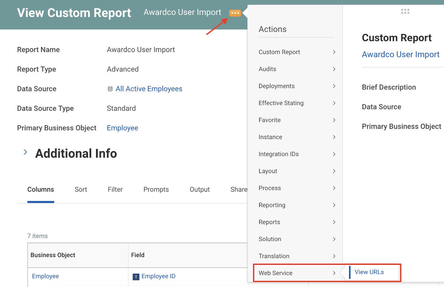
Task: Expand the Additional Info section
Action: coord(26,152)
